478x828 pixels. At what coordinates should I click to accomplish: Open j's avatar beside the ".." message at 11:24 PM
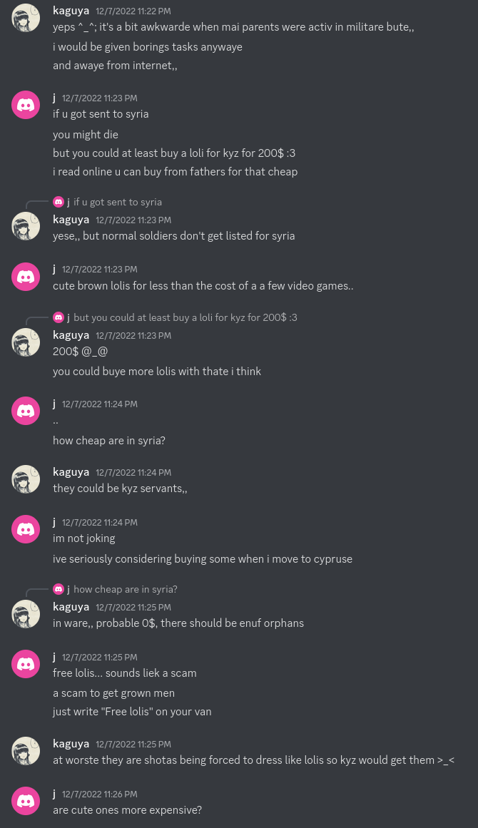coord(26,411)
